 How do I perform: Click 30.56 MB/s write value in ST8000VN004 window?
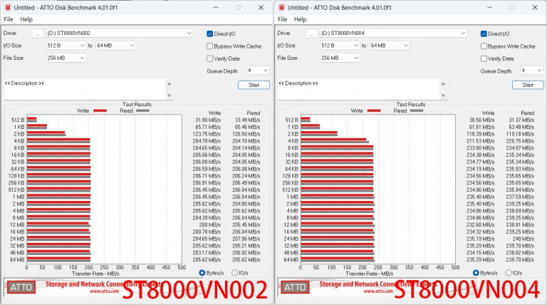tap(481, 120)
